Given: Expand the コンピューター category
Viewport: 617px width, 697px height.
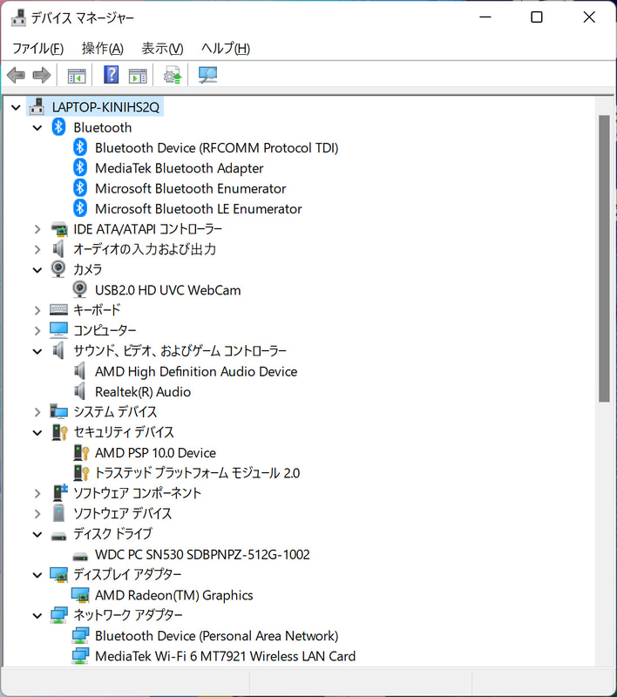Looking at the screenshot, I should pyautogui.click(x=37, y=331).
